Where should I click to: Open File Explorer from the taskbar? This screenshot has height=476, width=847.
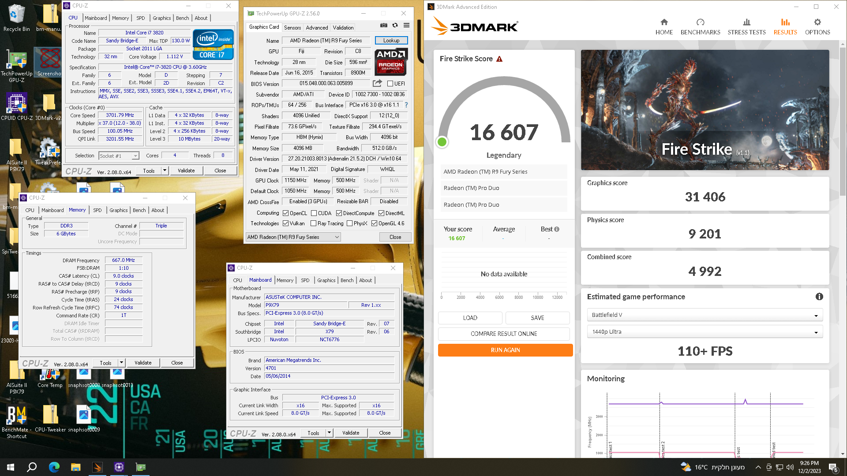pos(75,467)
